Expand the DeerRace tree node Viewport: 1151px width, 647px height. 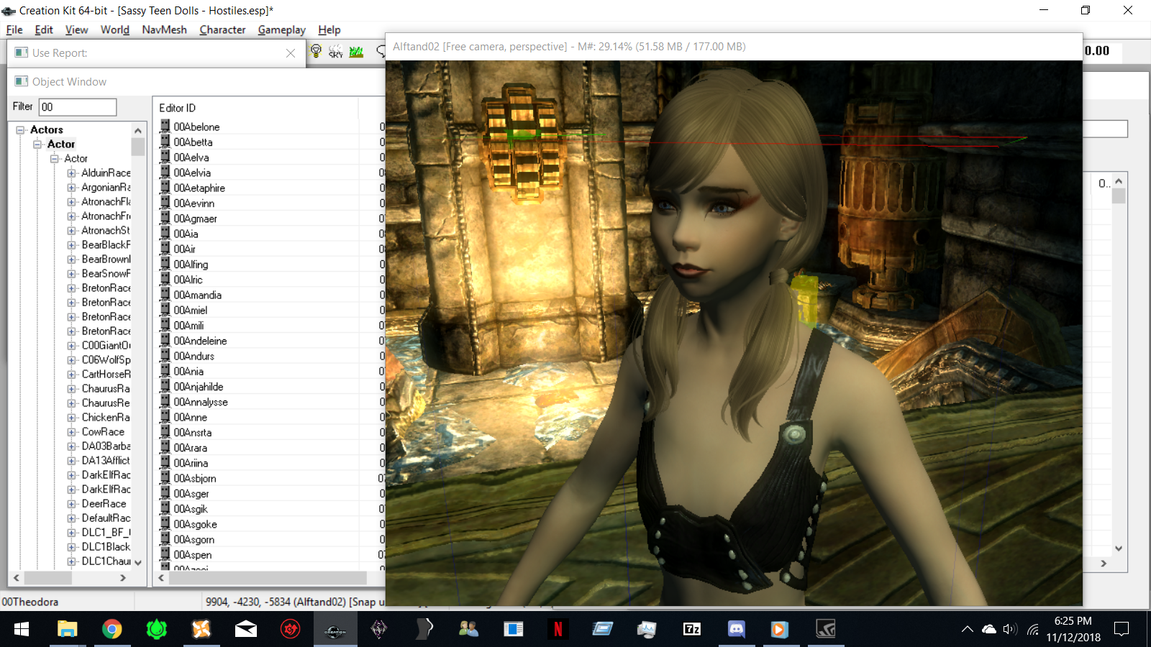click(x=71, y=504)
